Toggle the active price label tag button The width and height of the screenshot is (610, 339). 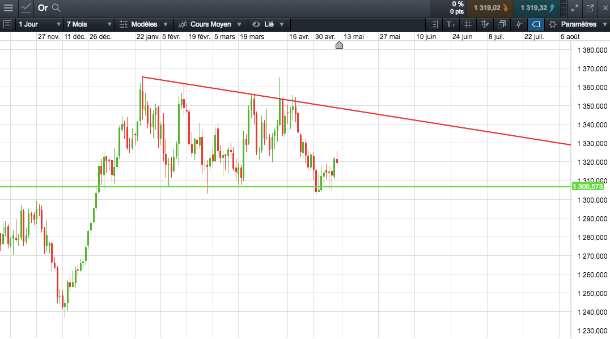click(536, 24)
